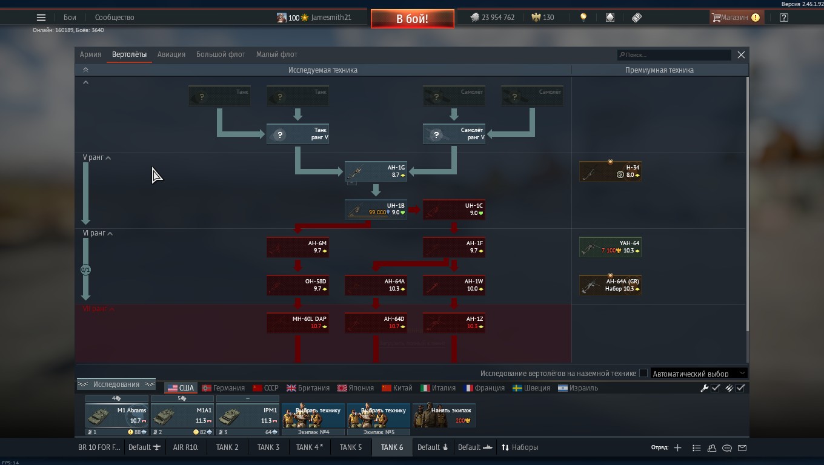Toggle the automatic repair checkbox
824x465 pixels.
(x=716, y=388)
